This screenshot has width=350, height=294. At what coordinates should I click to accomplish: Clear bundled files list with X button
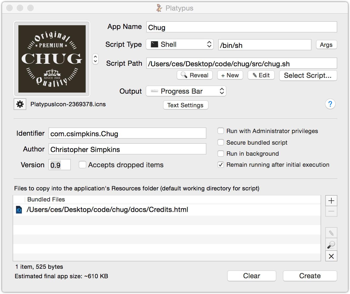331,256
